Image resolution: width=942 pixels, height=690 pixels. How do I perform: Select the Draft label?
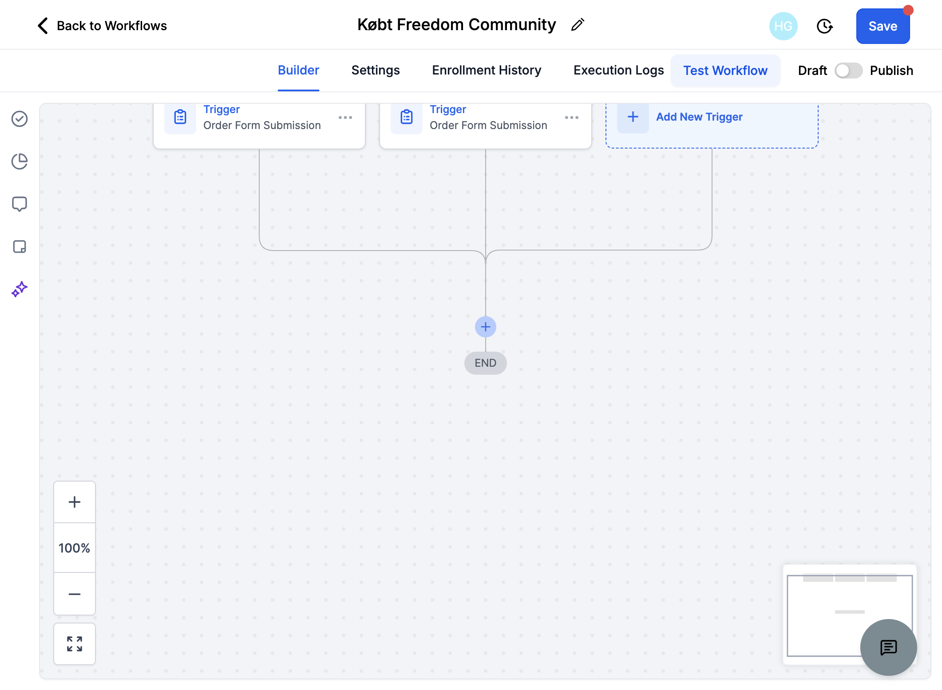coord(812,71)
